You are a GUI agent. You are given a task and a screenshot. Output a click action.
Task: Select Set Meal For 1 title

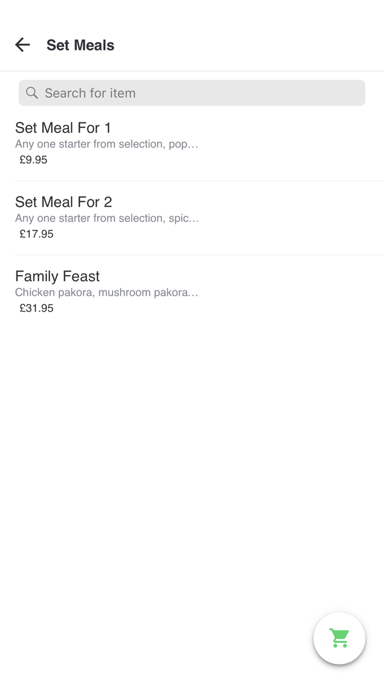pos(63,128)
